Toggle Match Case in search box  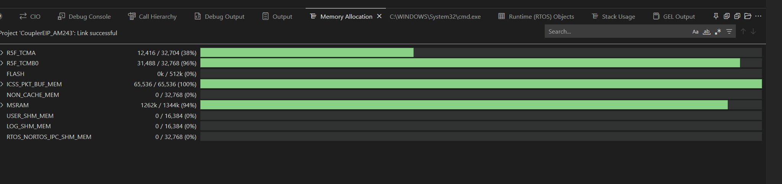click(695, 32)
